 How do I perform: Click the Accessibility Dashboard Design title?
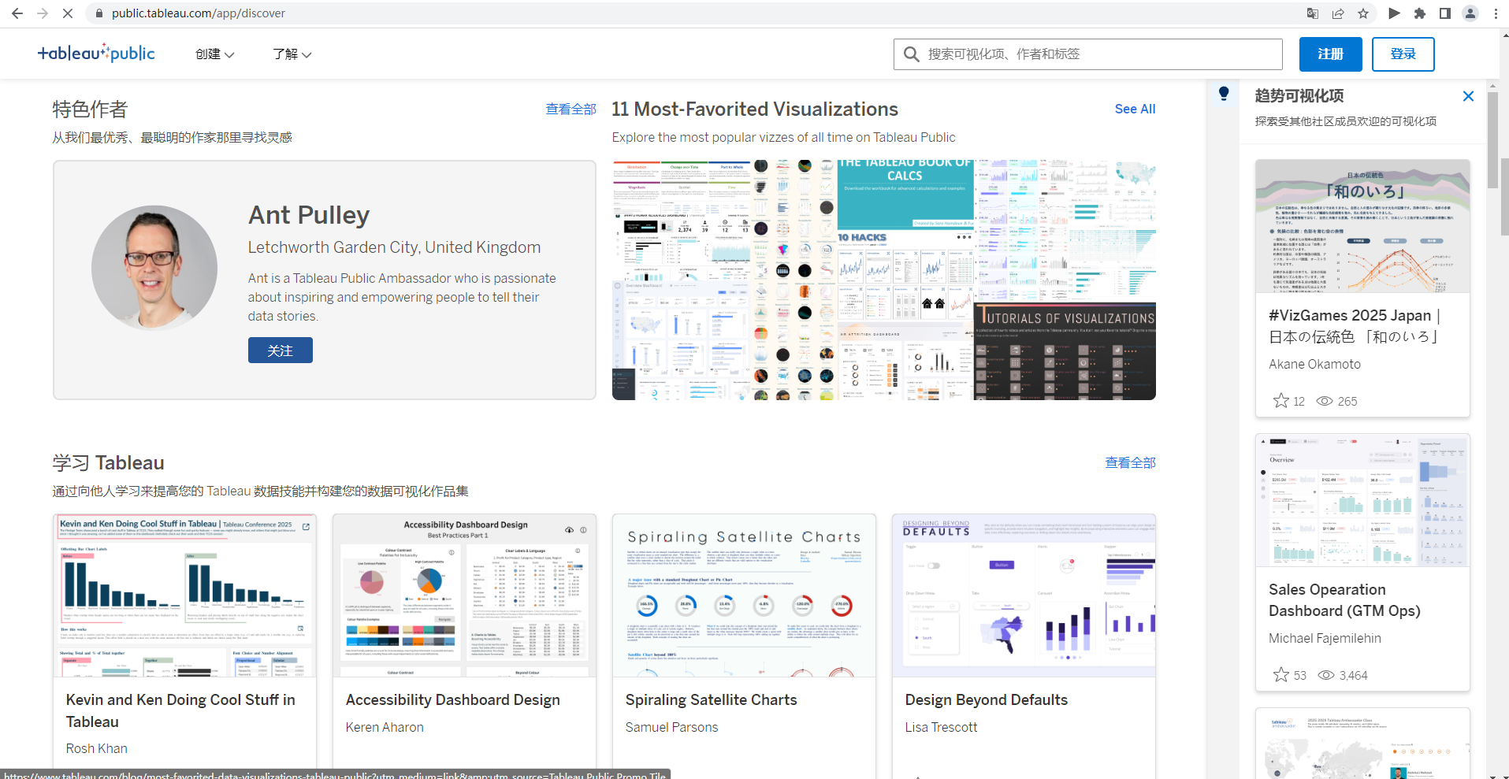coord(453,700)
